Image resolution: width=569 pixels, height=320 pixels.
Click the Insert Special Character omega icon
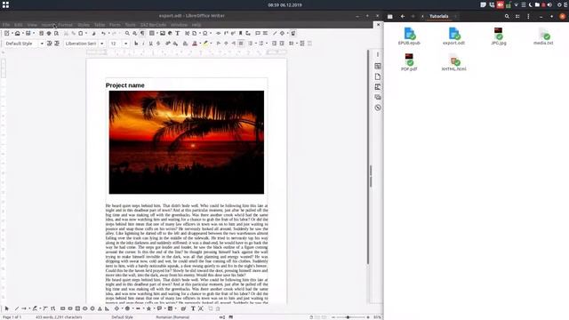tap(205, 34)
